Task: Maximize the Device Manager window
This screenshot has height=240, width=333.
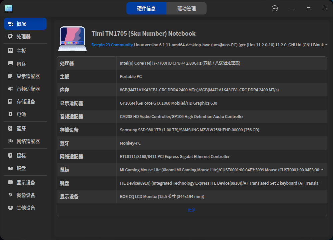Action: coord(308,9)
